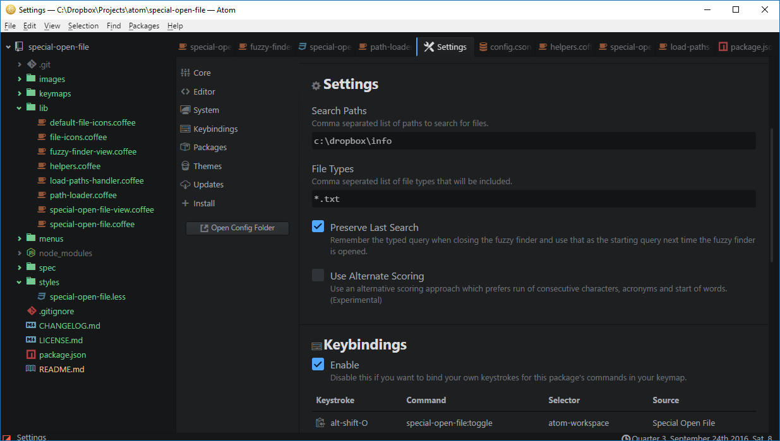Image resolution: width=780 pixels, height=441 pixels.
Task: Open fuzzy-finder-view.coffee in tree
Action: click(x=93, y=151)
